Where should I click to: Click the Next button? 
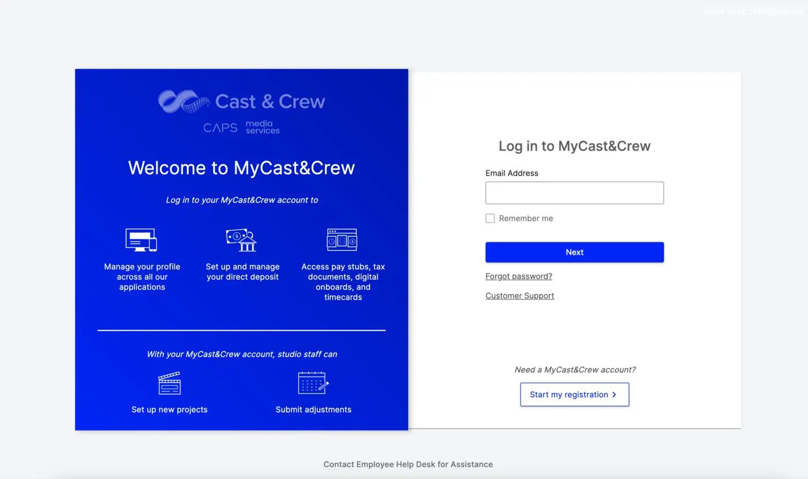[x=574, y=252]
